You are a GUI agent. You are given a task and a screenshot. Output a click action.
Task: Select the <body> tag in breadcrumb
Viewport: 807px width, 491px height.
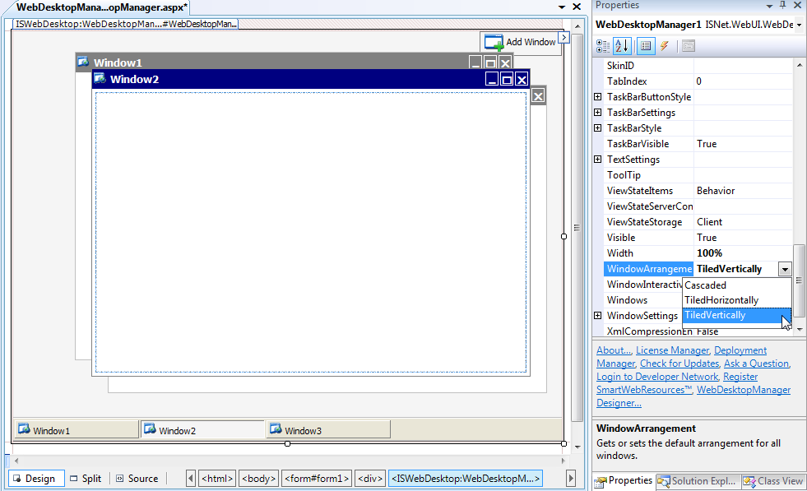(259, 479)
